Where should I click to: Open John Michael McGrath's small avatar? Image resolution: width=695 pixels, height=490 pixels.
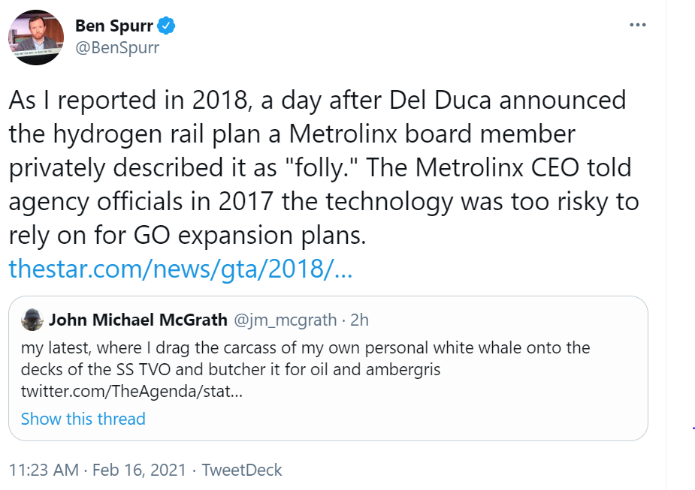pos(32,320)
